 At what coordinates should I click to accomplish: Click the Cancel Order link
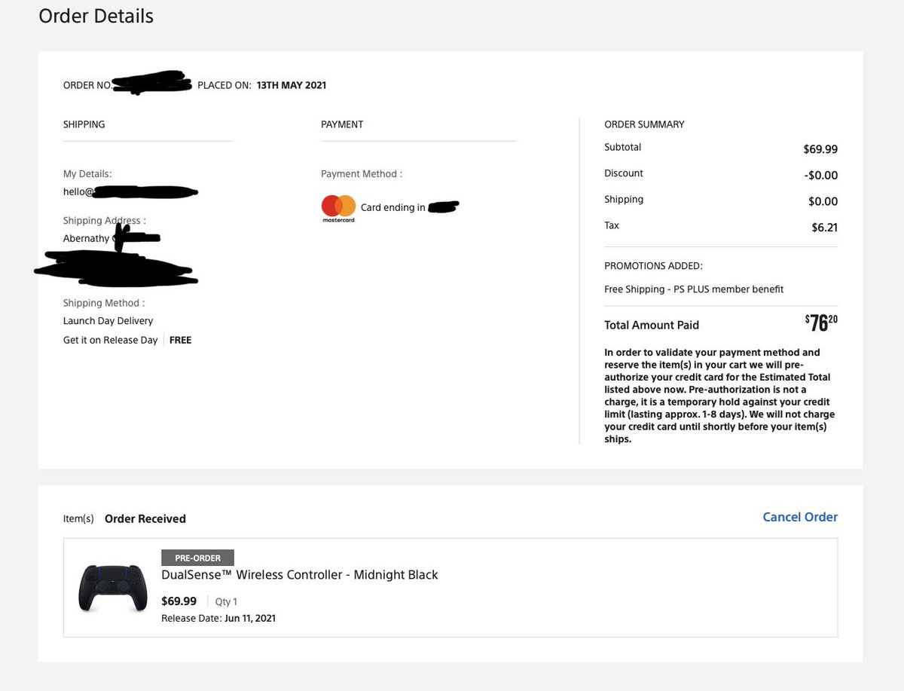(x=800, y=517)
